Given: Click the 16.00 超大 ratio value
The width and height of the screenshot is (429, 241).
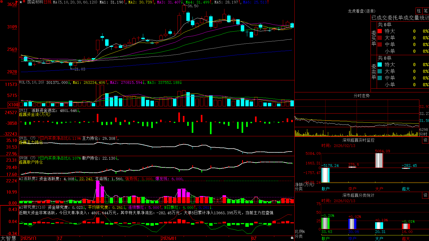Looking at the screenshot, I should [407, 232].
